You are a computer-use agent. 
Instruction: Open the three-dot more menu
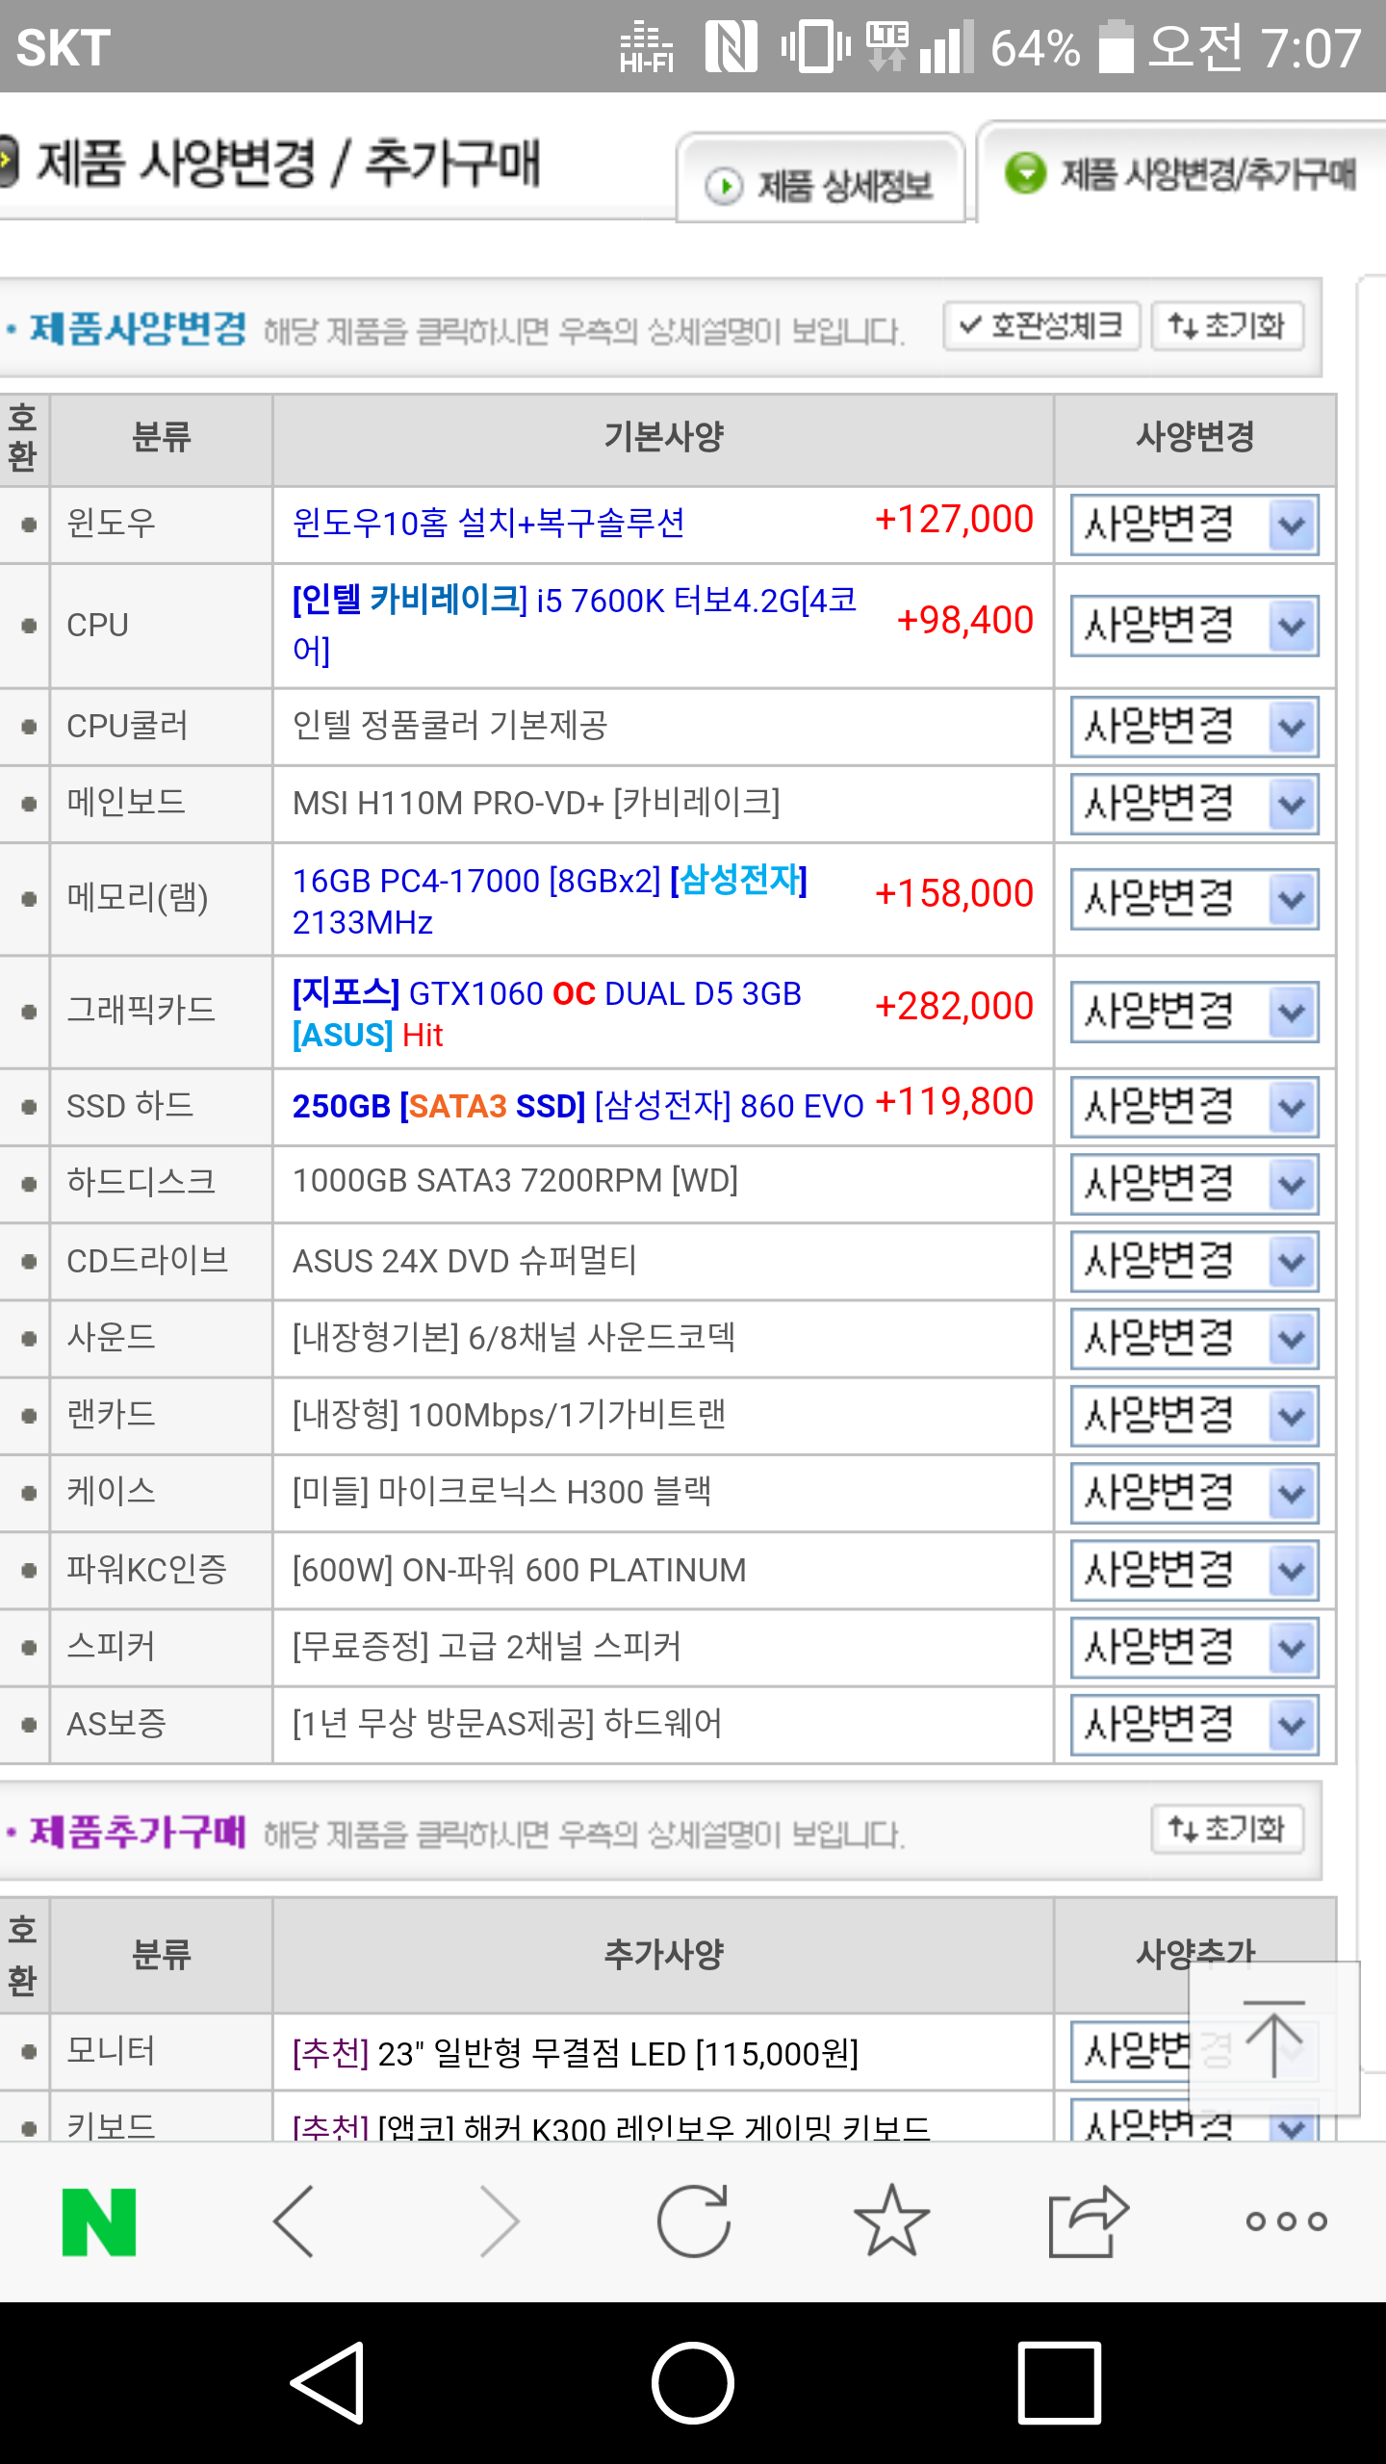coord(1287,2221)
